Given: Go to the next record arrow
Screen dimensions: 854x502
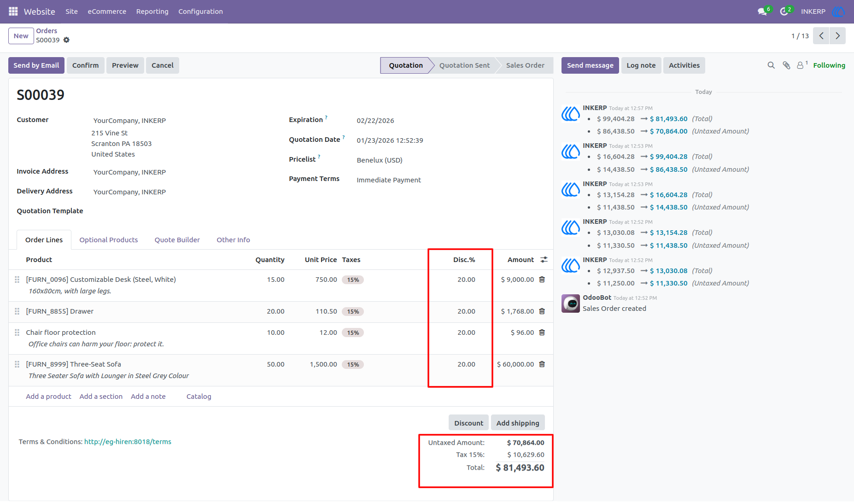Looking at the screenshot, I should pyautogui.click(x=837, y=36).
